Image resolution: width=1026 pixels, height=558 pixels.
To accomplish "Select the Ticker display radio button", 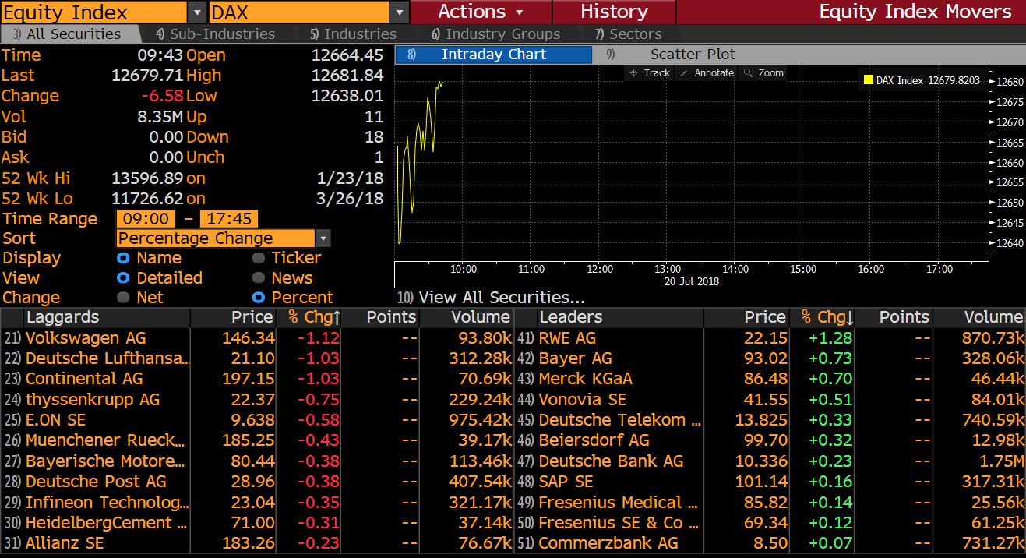I will pos(258,258).
